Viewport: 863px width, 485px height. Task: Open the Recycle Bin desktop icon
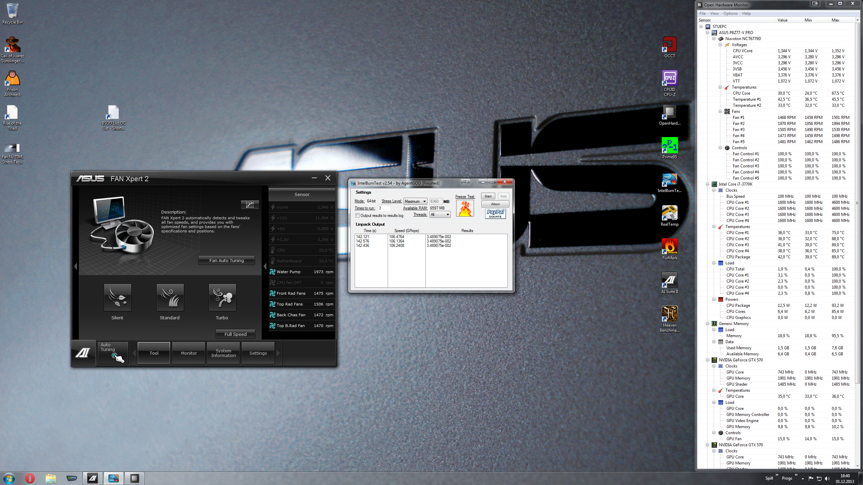12,13
